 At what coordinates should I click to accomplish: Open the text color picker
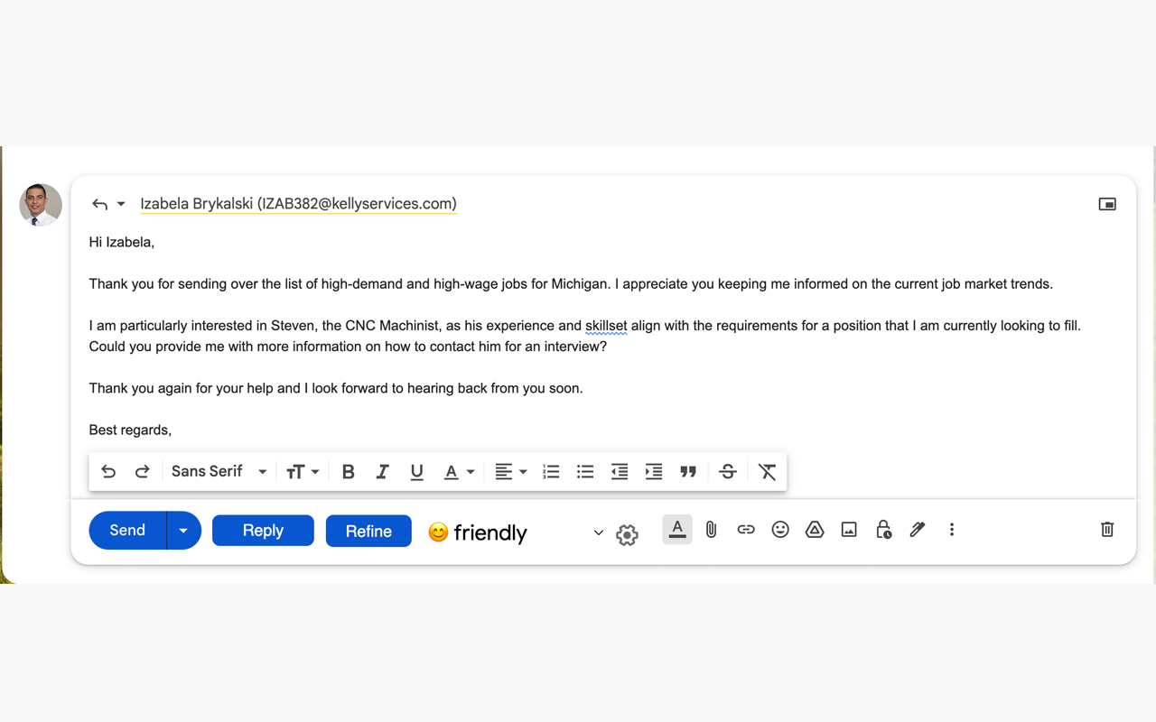458,471
